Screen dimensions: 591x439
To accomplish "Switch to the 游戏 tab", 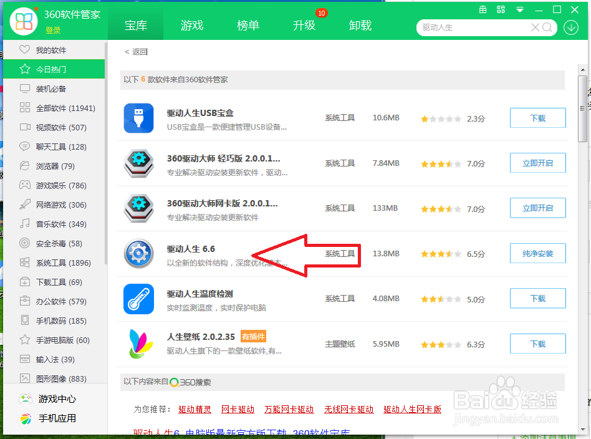I will tap(192, 26).
